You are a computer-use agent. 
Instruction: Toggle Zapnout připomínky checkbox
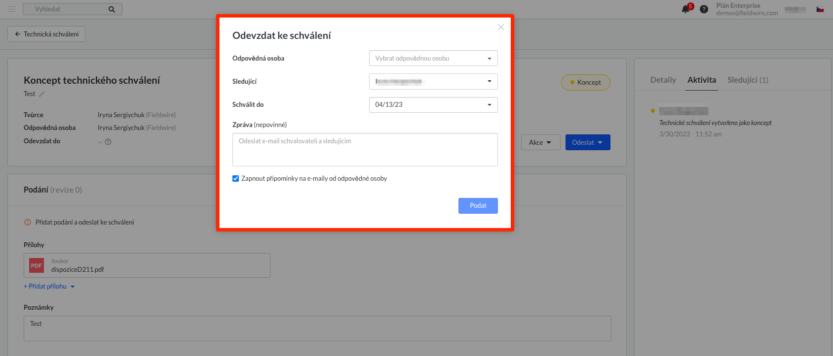[x=236, y=179]
